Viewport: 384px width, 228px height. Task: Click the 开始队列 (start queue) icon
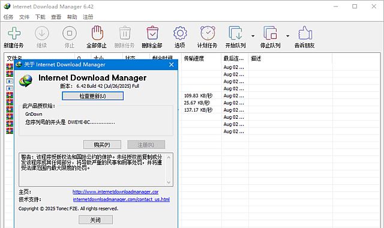click(x=235, y=33)
